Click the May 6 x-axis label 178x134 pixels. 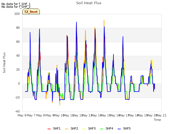pos(22,115)
